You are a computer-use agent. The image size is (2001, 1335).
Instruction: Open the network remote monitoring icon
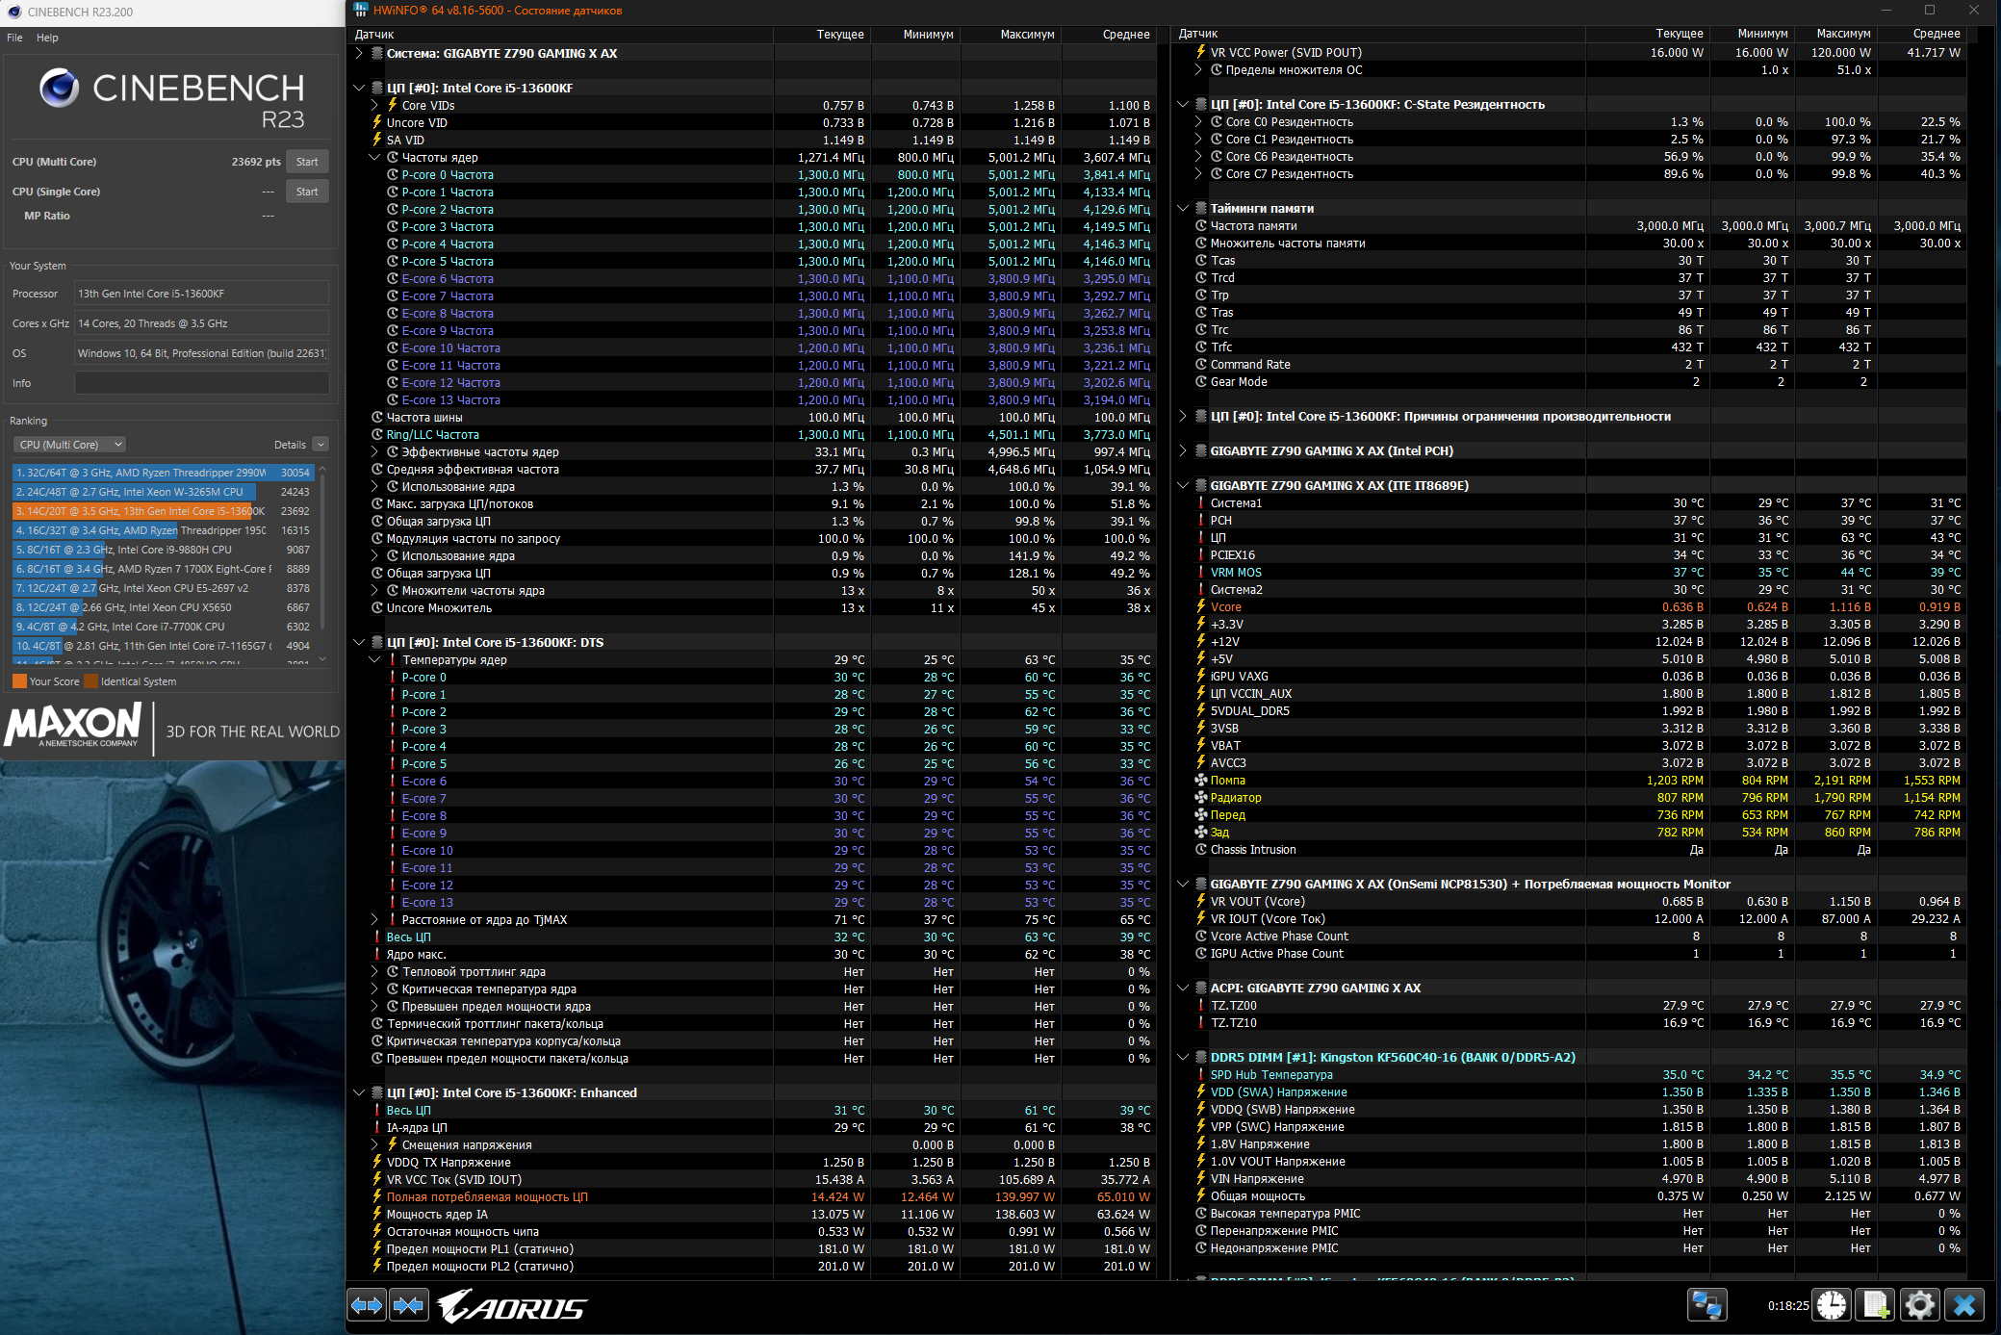(x=1706, y=1305)
